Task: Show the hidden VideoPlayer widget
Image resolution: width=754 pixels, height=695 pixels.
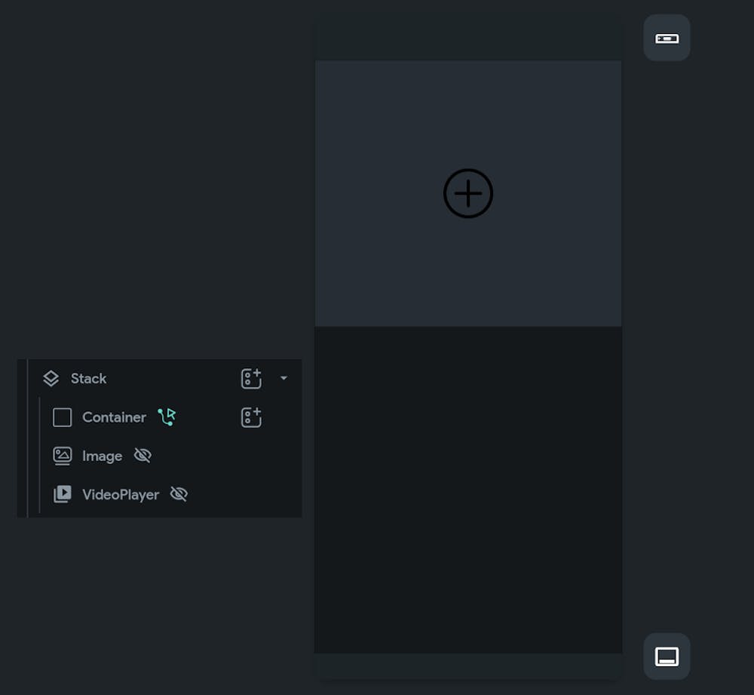Action: click(179, 494)
